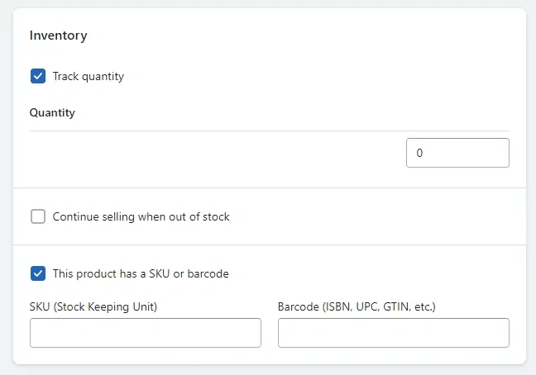This screenshot has width=536, height=375.
Task: Click the 'Track quantity' label text
Action: tap(89, 77)
